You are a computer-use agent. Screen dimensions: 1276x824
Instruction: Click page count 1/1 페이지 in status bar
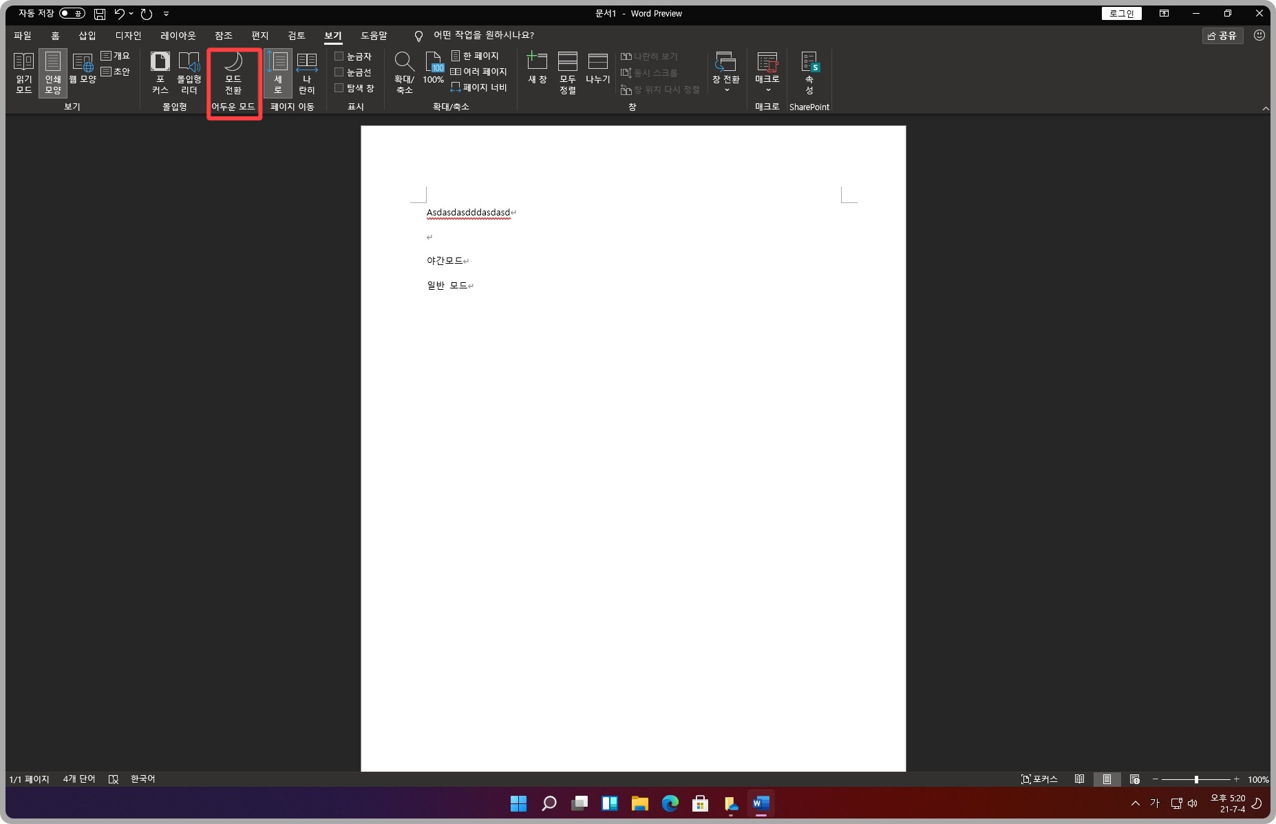[x=30, y=779]
